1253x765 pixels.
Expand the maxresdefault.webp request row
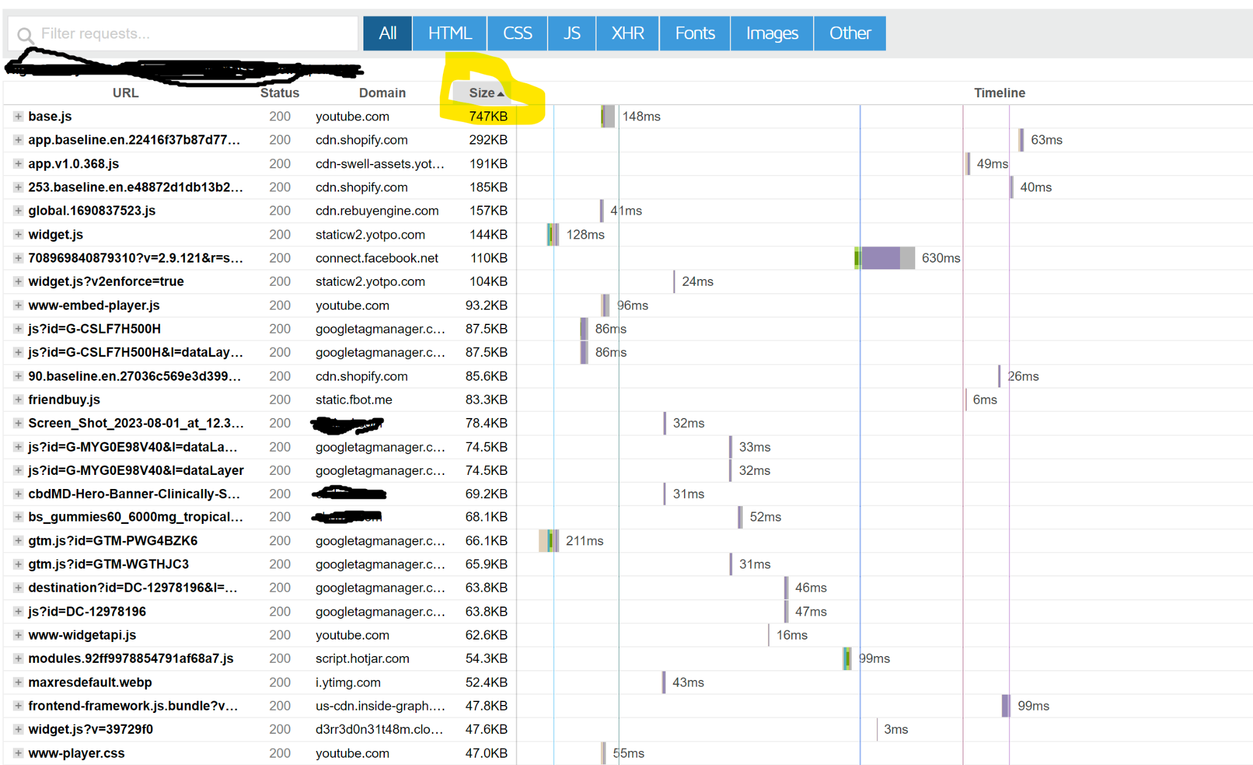click(18, 682)
